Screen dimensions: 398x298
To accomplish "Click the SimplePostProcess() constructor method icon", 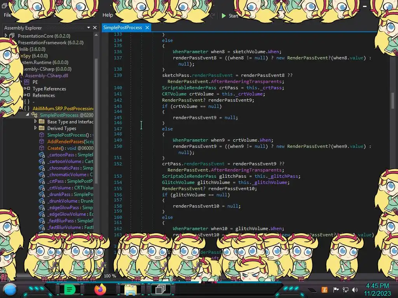I will pos(42,135).
